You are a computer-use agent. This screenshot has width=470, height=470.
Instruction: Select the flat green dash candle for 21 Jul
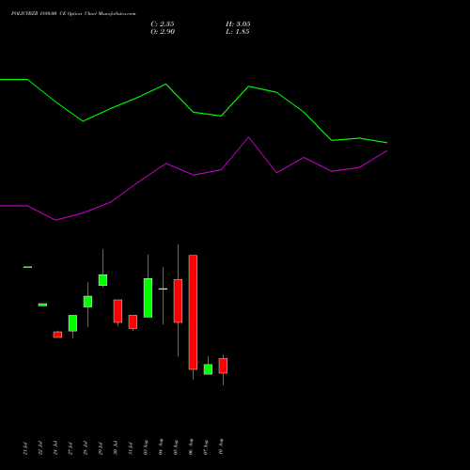[x=27, y=267]
